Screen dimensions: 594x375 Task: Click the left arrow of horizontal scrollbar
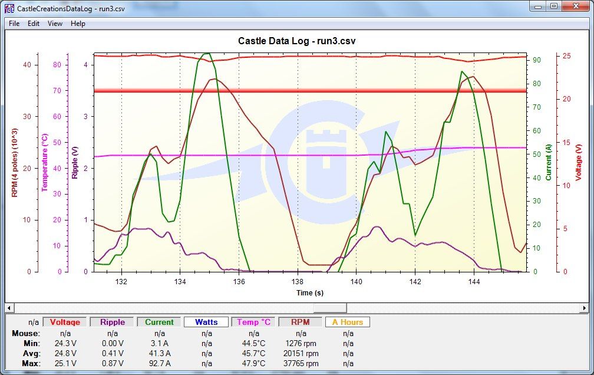10,308
